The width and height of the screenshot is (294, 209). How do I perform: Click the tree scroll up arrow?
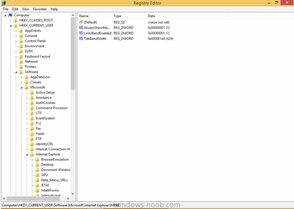click(73, 15)
